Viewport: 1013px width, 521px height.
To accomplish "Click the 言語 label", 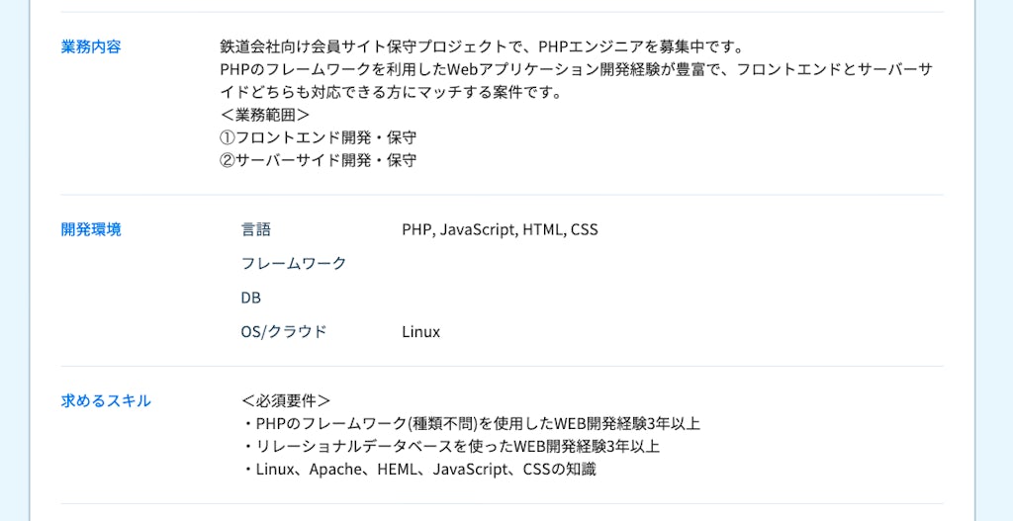I will [x=255, y=229].
